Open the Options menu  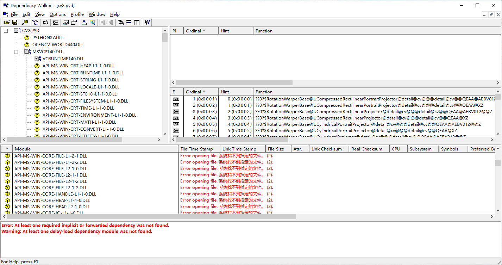(58, 14)
